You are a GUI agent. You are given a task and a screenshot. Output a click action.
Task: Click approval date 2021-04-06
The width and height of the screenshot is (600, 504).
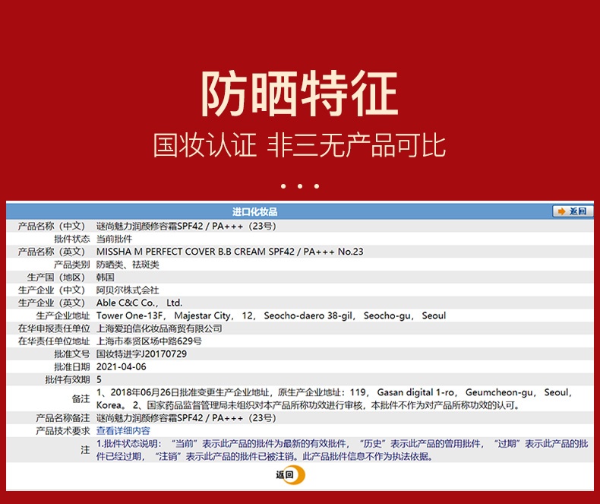tap(122, 367)
